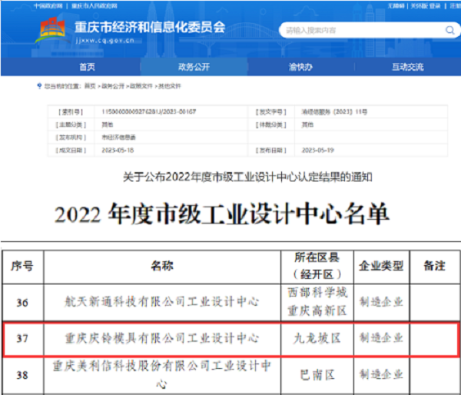Click the jjxxw.cq.gov.cn domain text
461x395 pixels.
[105, 41]
